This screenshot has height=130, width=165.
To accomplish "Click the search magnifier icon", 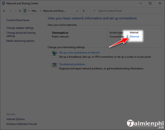I will coord(94,11).
